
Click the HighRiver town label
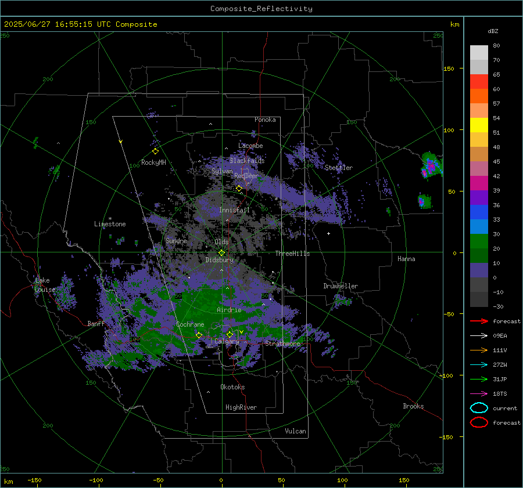click(241, 407)
